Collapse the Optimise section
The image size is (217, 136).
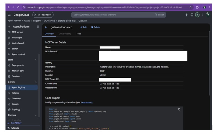click(x=36, y=115)
